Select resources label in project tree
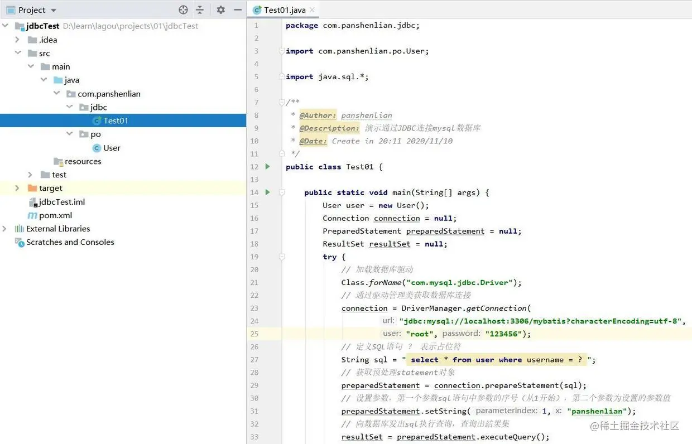Screen dimensions: 692x444 click(x=83, y=161)
